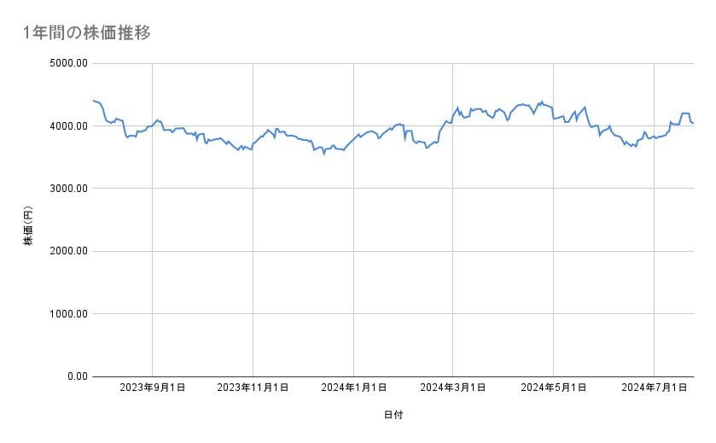
Task: Click the leftmost starting point of the blue line
Action: [x=93, y=101]
